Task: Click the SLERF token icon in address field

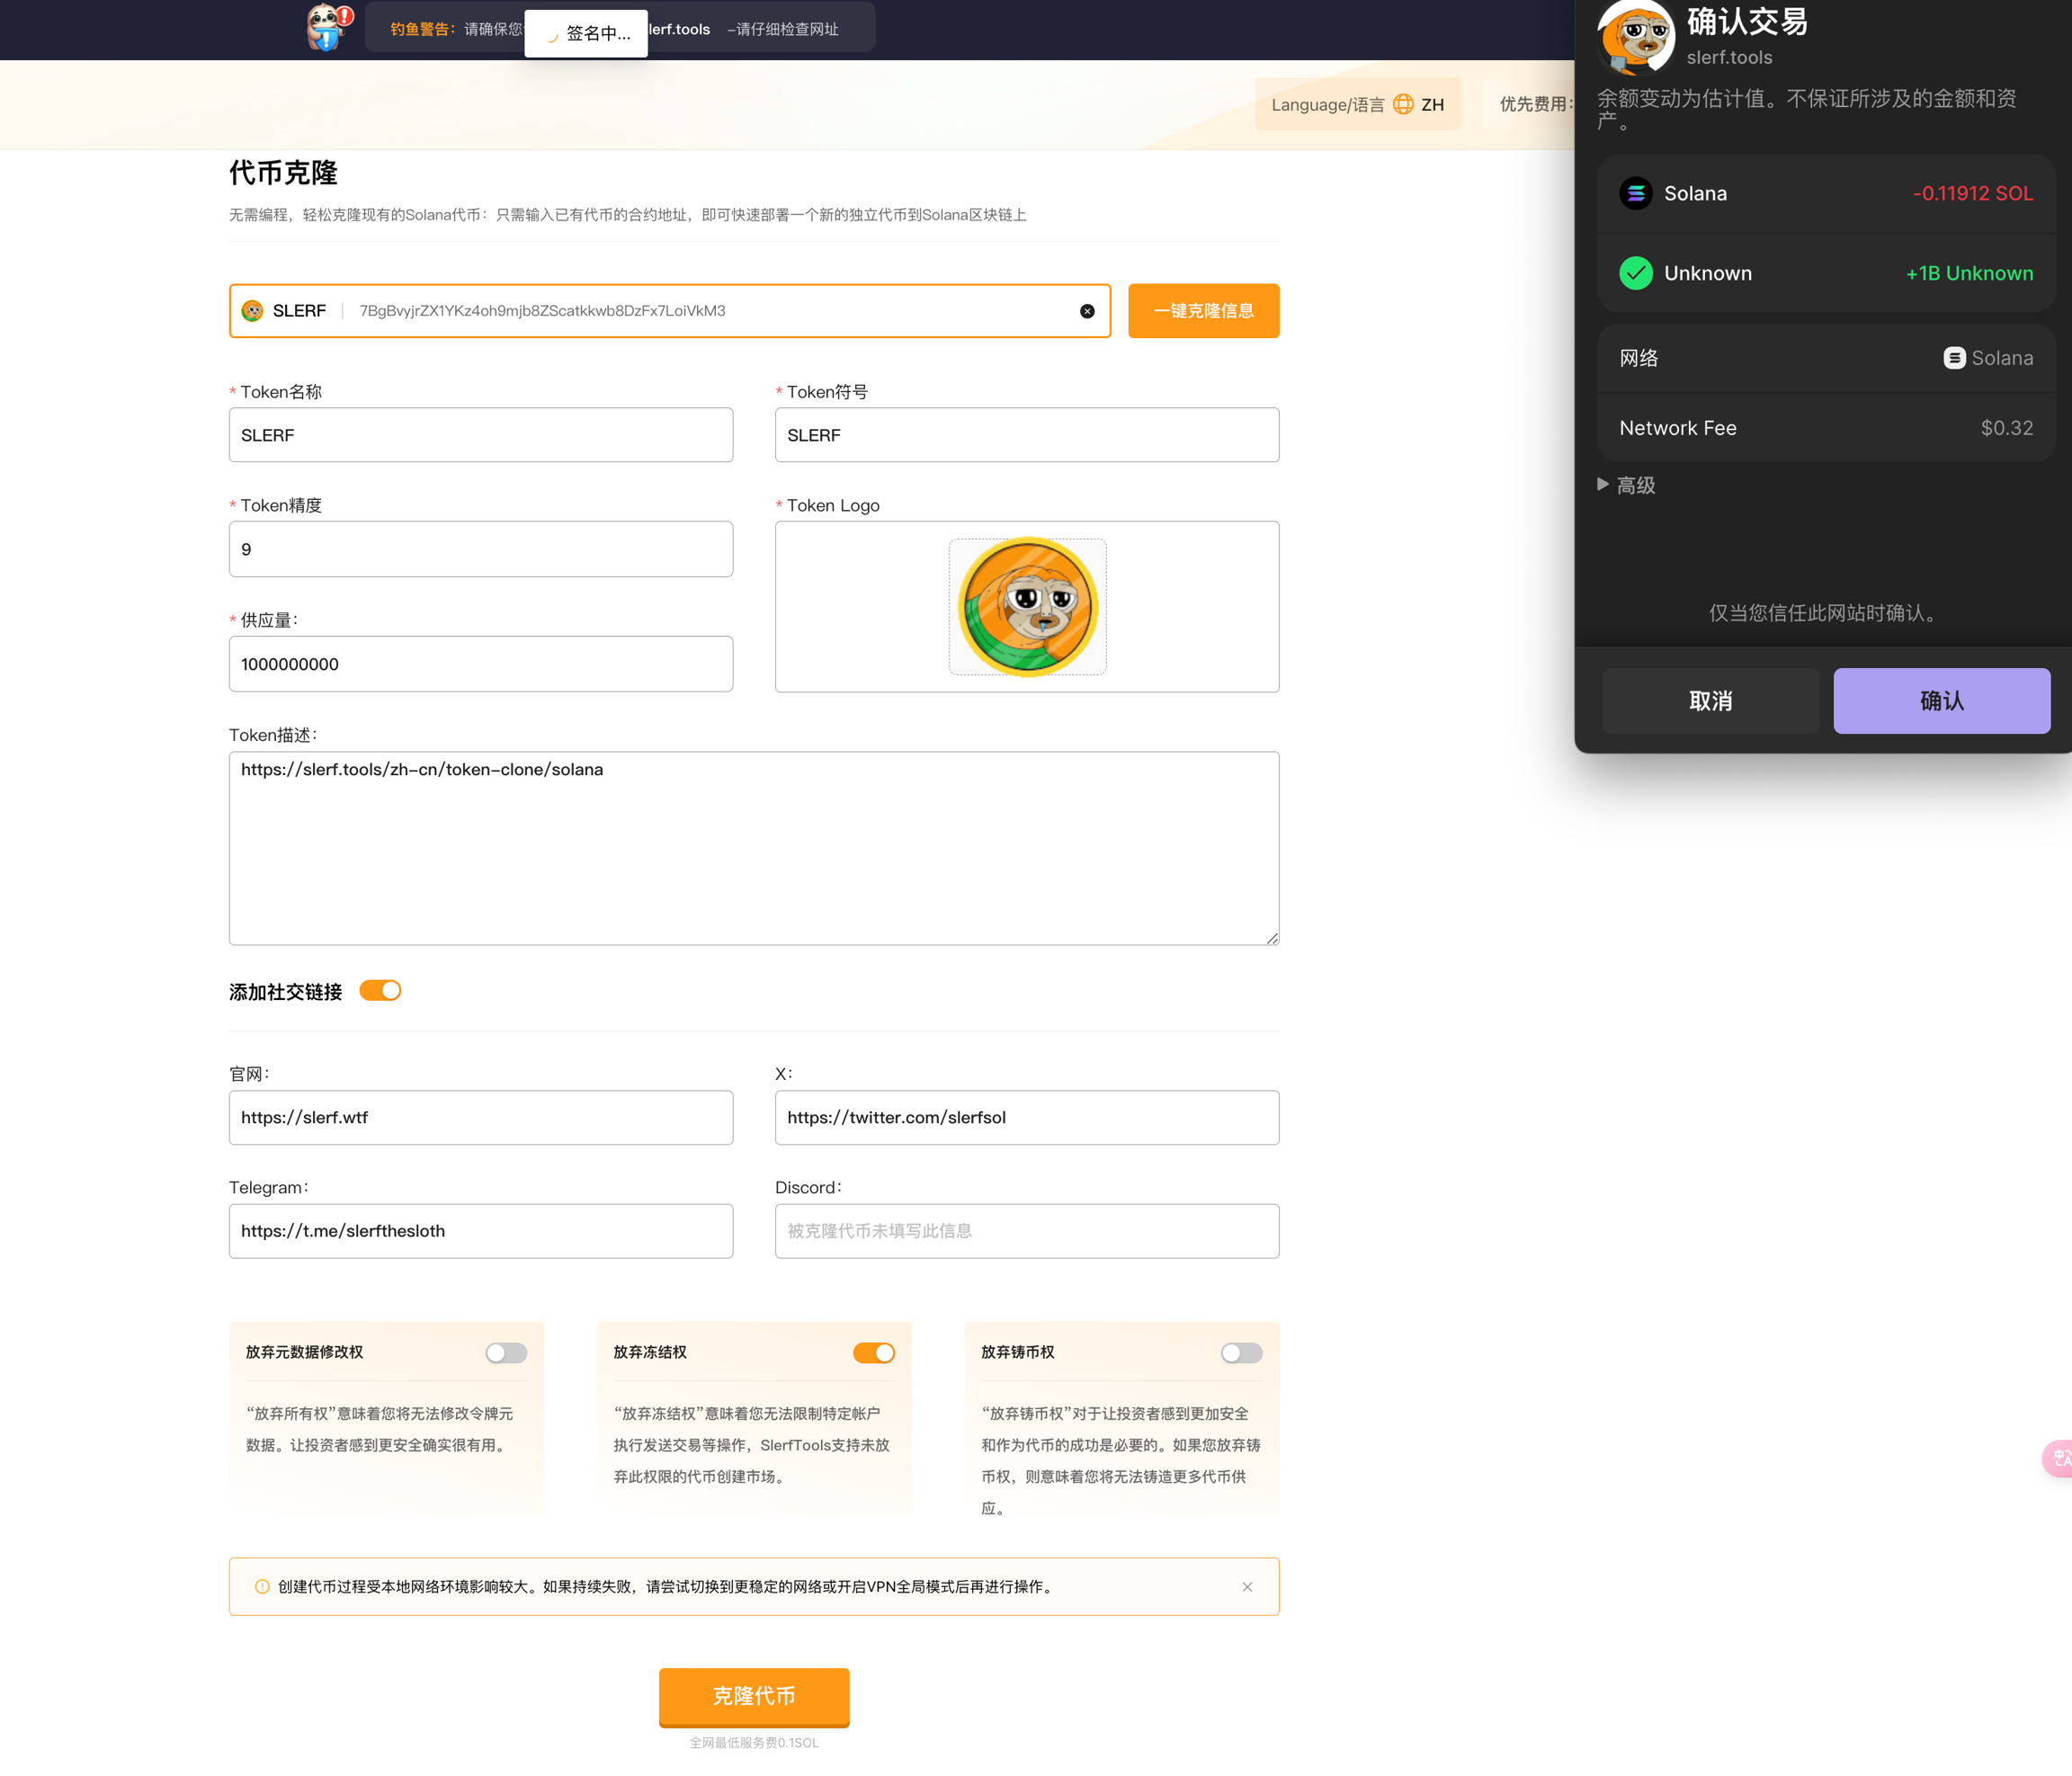Action: pos(252,311)
